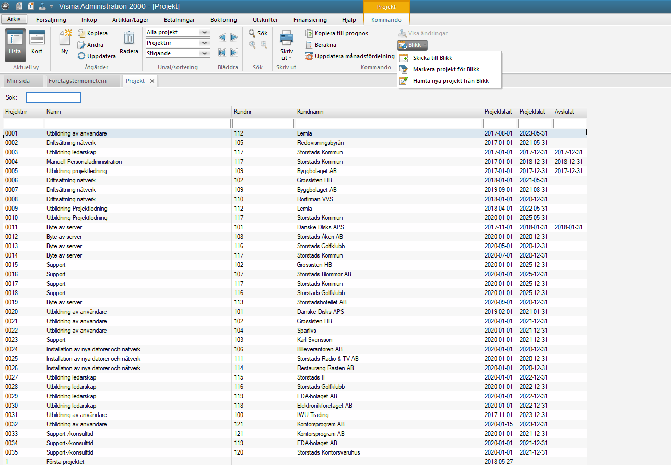
Task: Open the Artiklar/Lager ribbon tab
Action: pyautogui.click(x=131, y=20)
